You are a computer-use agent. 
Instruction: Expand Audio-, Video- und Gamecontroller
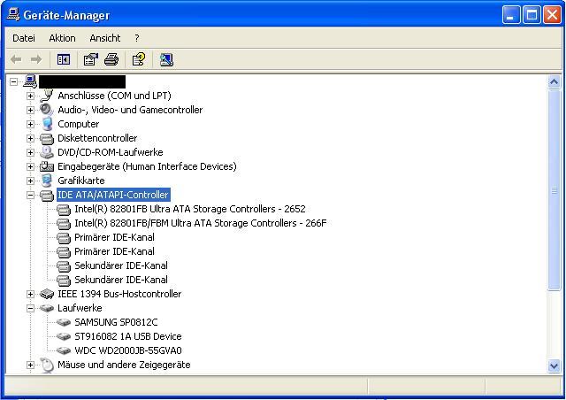30,110
